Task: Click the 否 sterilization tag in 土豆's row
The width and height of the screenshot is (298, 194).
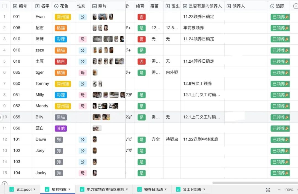Action: tap(141, 61)
